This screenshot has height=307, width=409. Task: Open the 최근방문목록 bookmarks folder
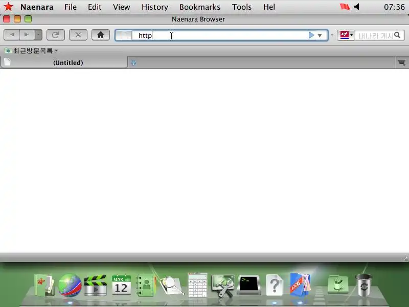31,51
